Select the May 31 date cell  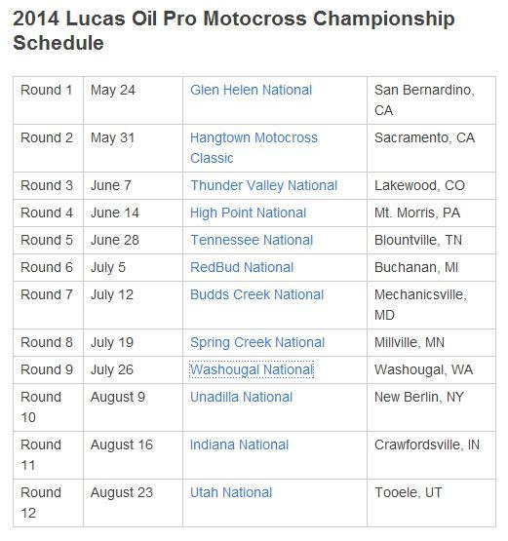click(x=133, y=148)
